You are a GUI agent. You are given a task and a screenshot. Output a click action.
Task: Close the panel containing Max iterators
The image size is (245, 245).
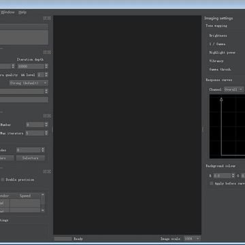pos(49,116)
